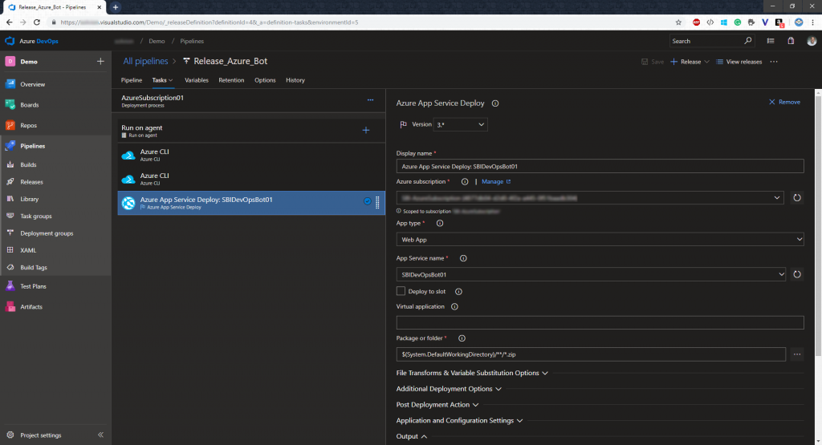Bookmark this page with star icon
The image size is (822, 445).
click(678, 22)
